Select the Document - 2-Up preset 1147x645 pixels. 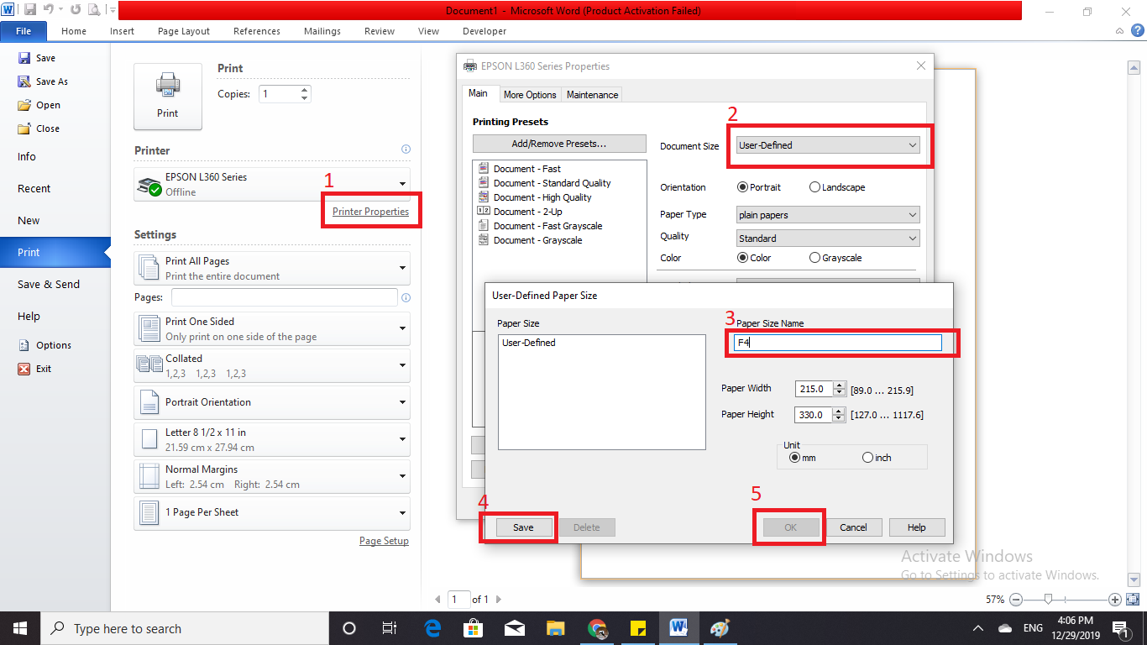pyautogui.click(x=526, y=212)
